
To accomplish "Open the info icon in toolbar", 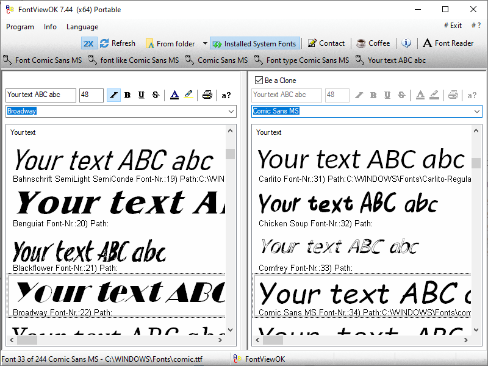I will [x=406, y=43].
